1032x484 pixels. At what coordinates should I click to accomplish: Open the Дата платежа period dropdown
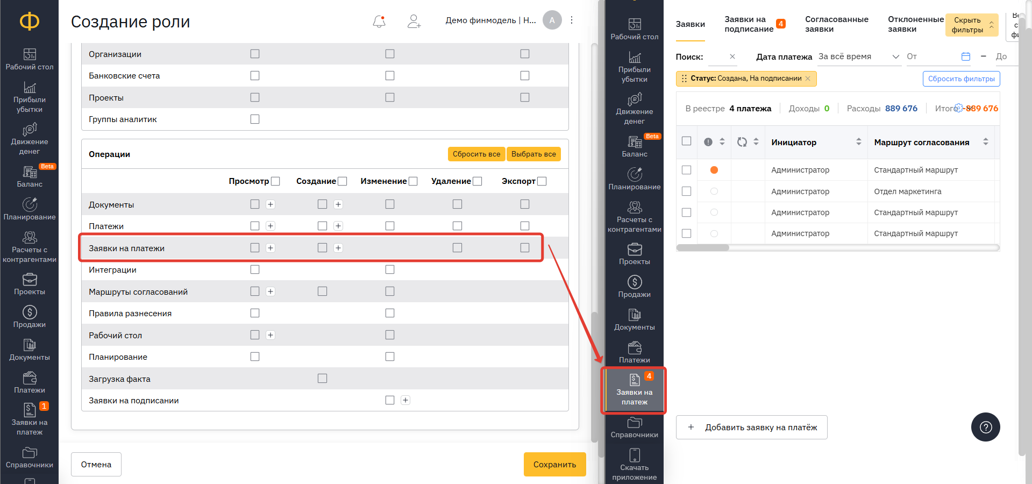pyautogui.click(x=858, y=56)
